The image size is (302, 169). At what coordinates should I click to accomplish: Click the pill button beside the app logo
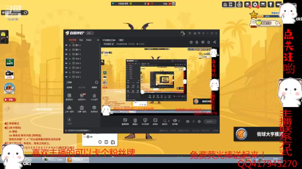tap(90, 33)
